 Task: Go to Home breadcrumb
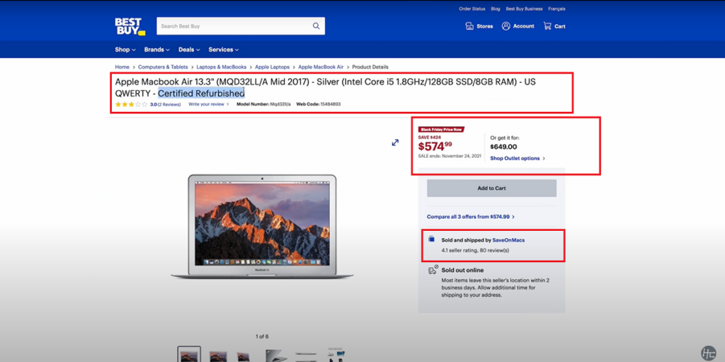pyautogui.click(x=122, y=67)
